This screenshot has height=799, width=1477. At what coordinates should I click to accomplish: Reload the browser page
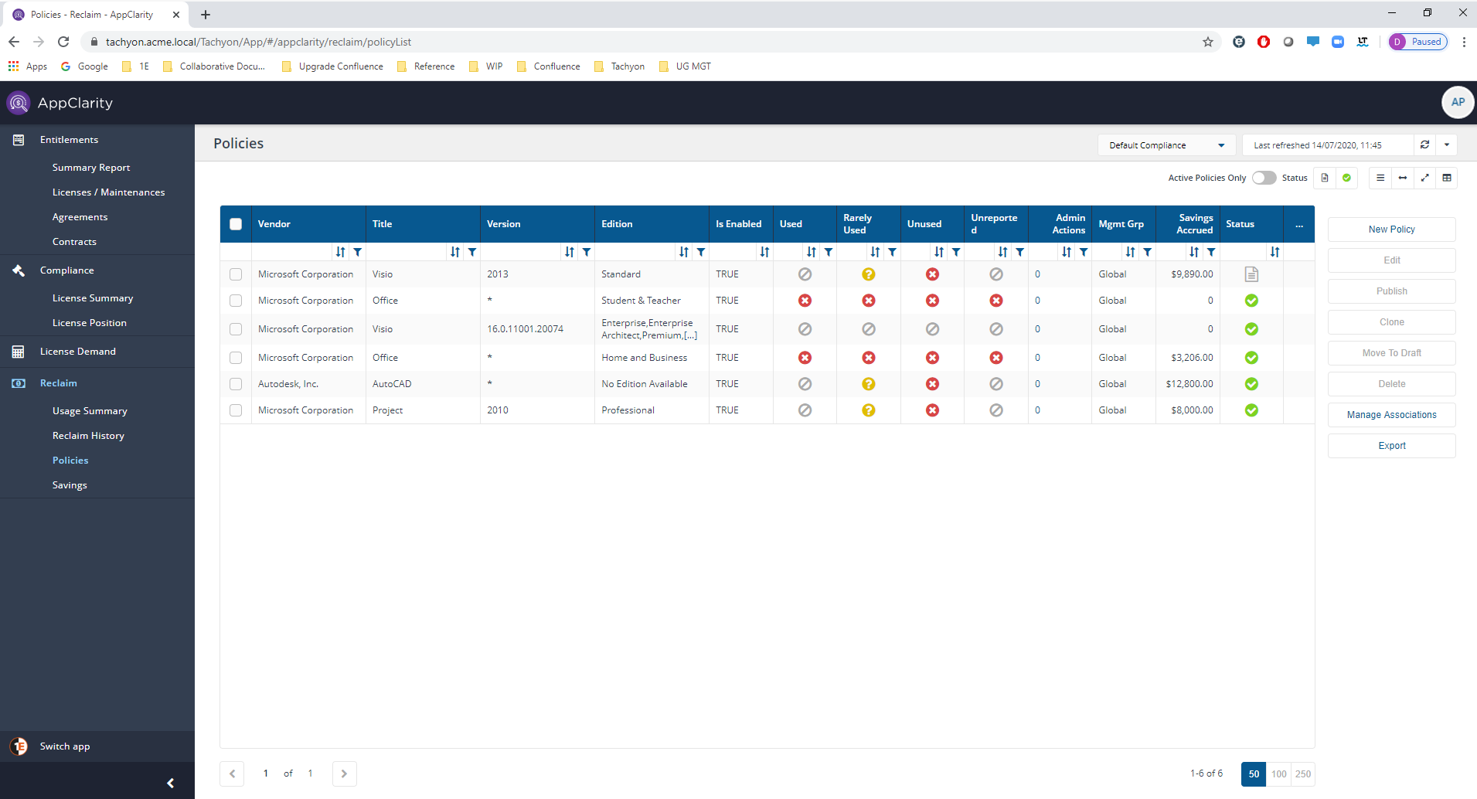(63, 42)
